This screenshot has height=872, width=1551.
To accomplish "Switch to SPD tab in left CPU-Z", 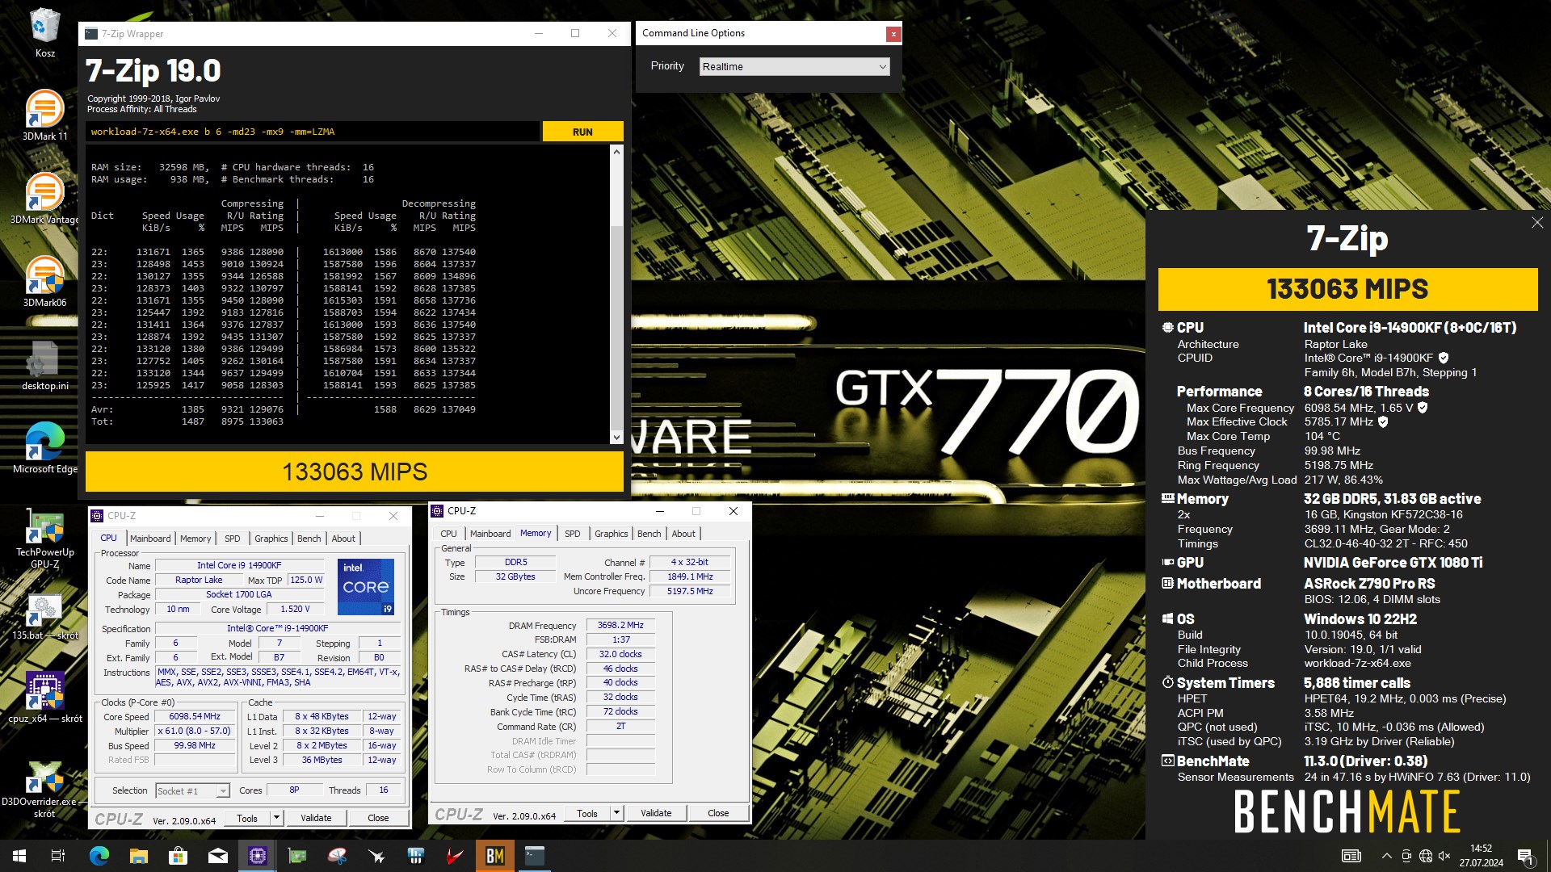I will (x=233, y=539).
